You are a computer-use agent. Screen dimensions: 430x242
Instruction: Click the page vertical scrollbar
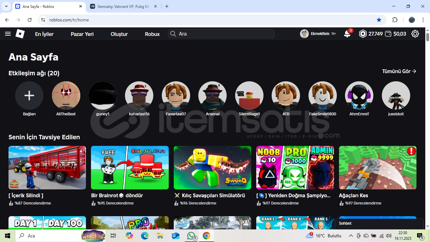pos(427,126)
